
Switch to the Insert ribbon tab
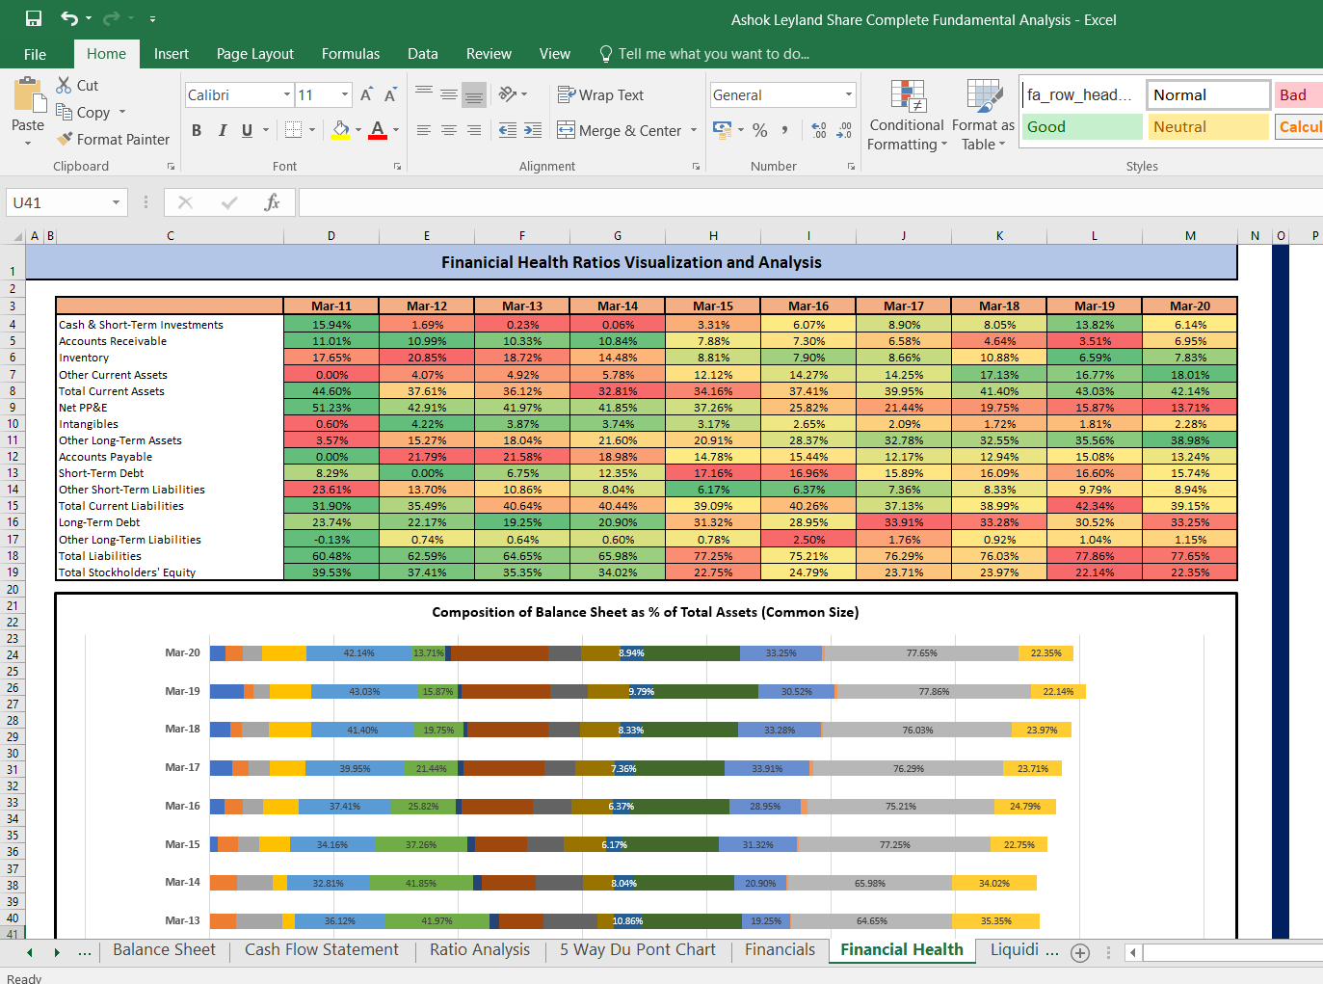click(172, 54)
